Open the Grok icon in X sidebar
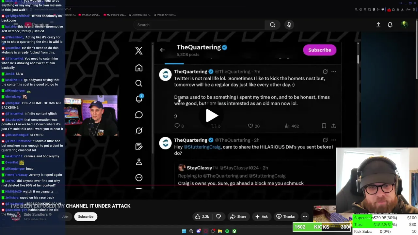 139,130
